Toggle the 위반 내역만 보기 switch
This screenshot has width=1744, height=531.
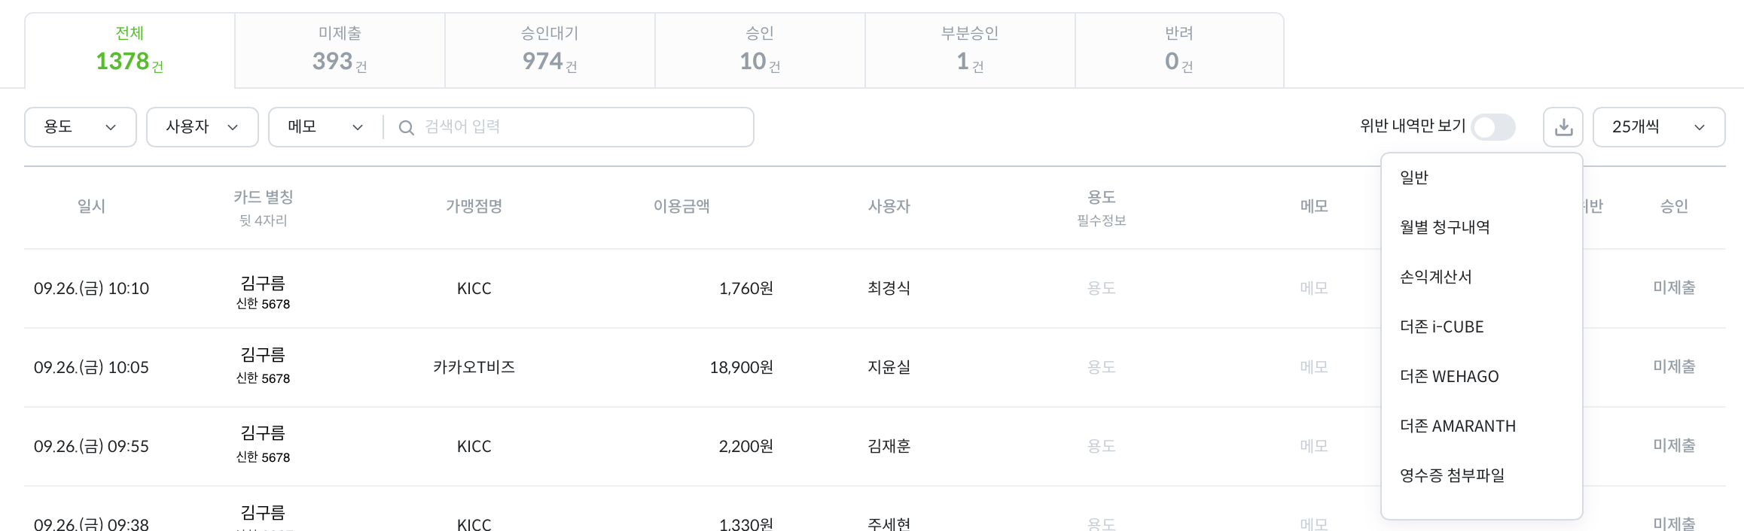point(1493,127)
